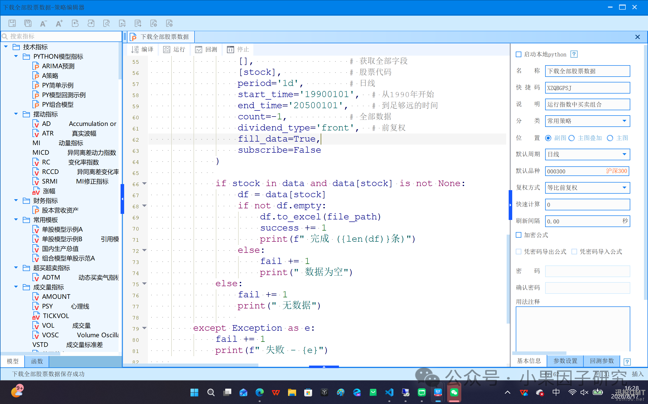The image size is (648, 404).
Task: Open Microsoft Edge from the taskbar
Action: 259,392
